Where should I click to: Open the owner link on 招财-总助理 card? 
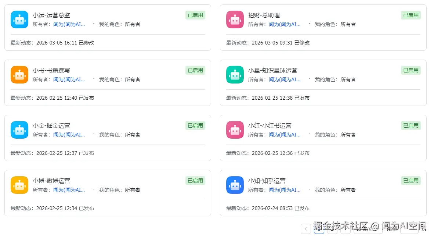(x=285, y=25)
